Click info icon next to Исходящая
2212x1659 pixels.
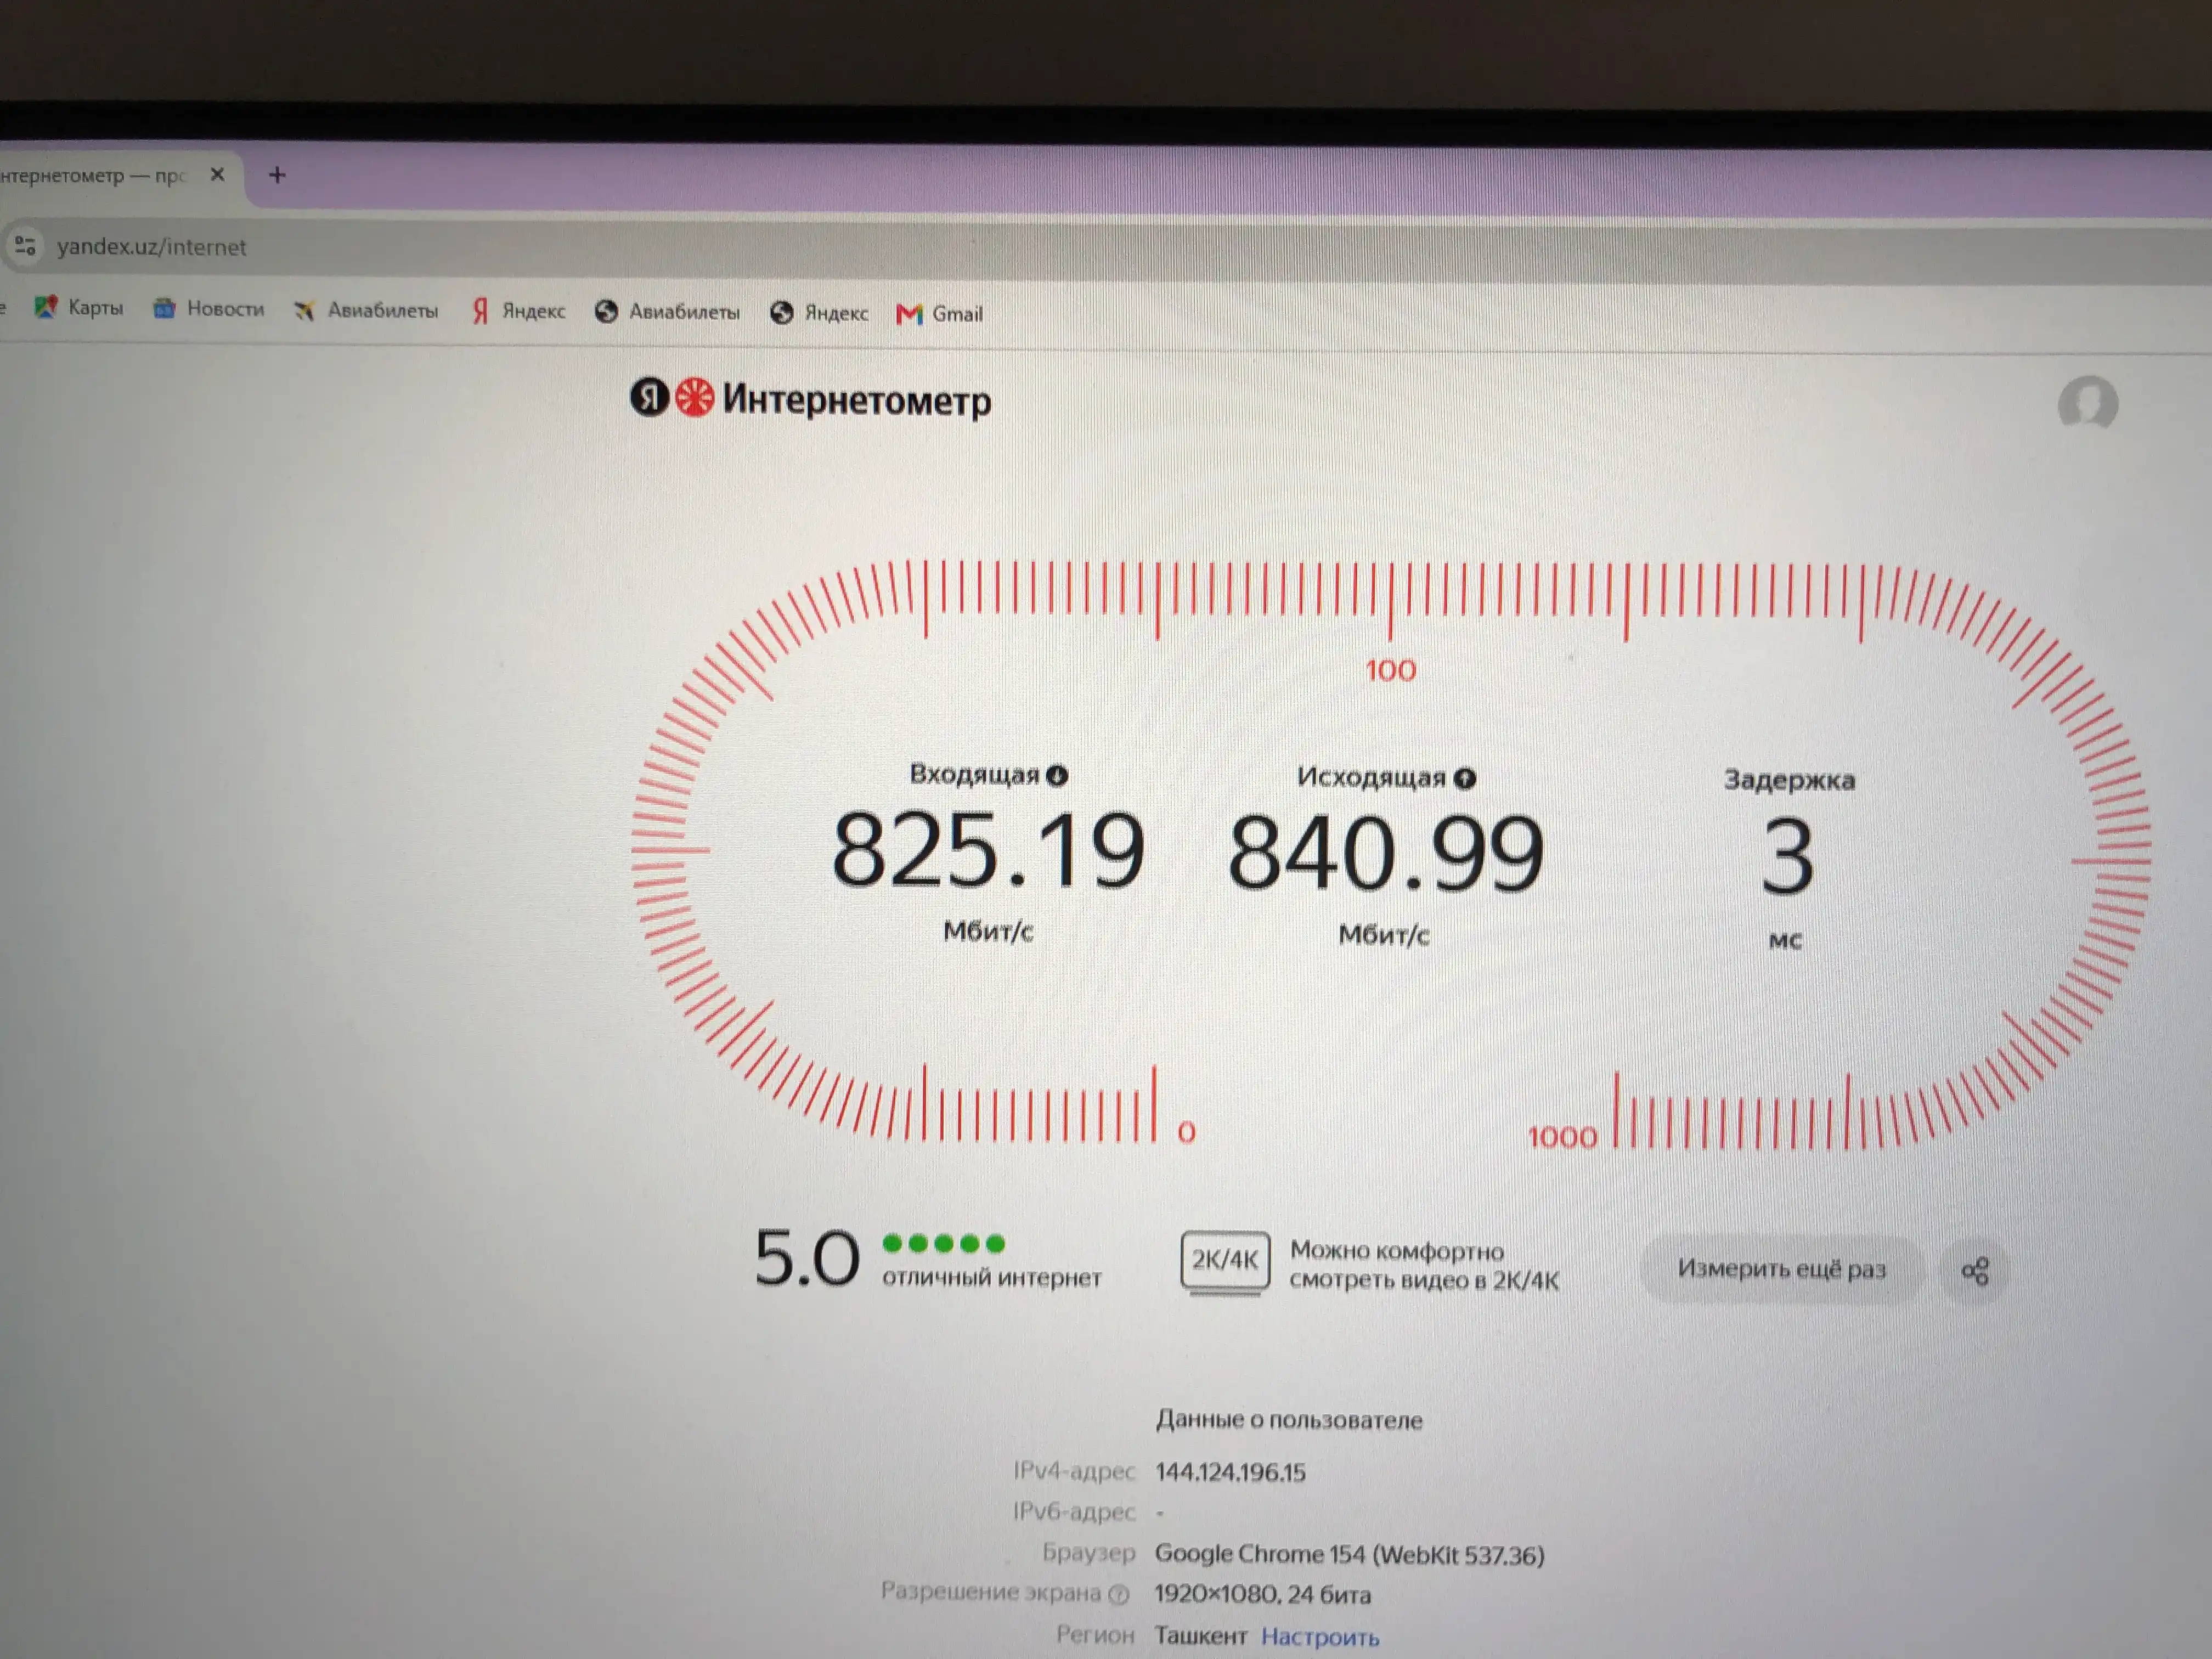click(1464, 778)
